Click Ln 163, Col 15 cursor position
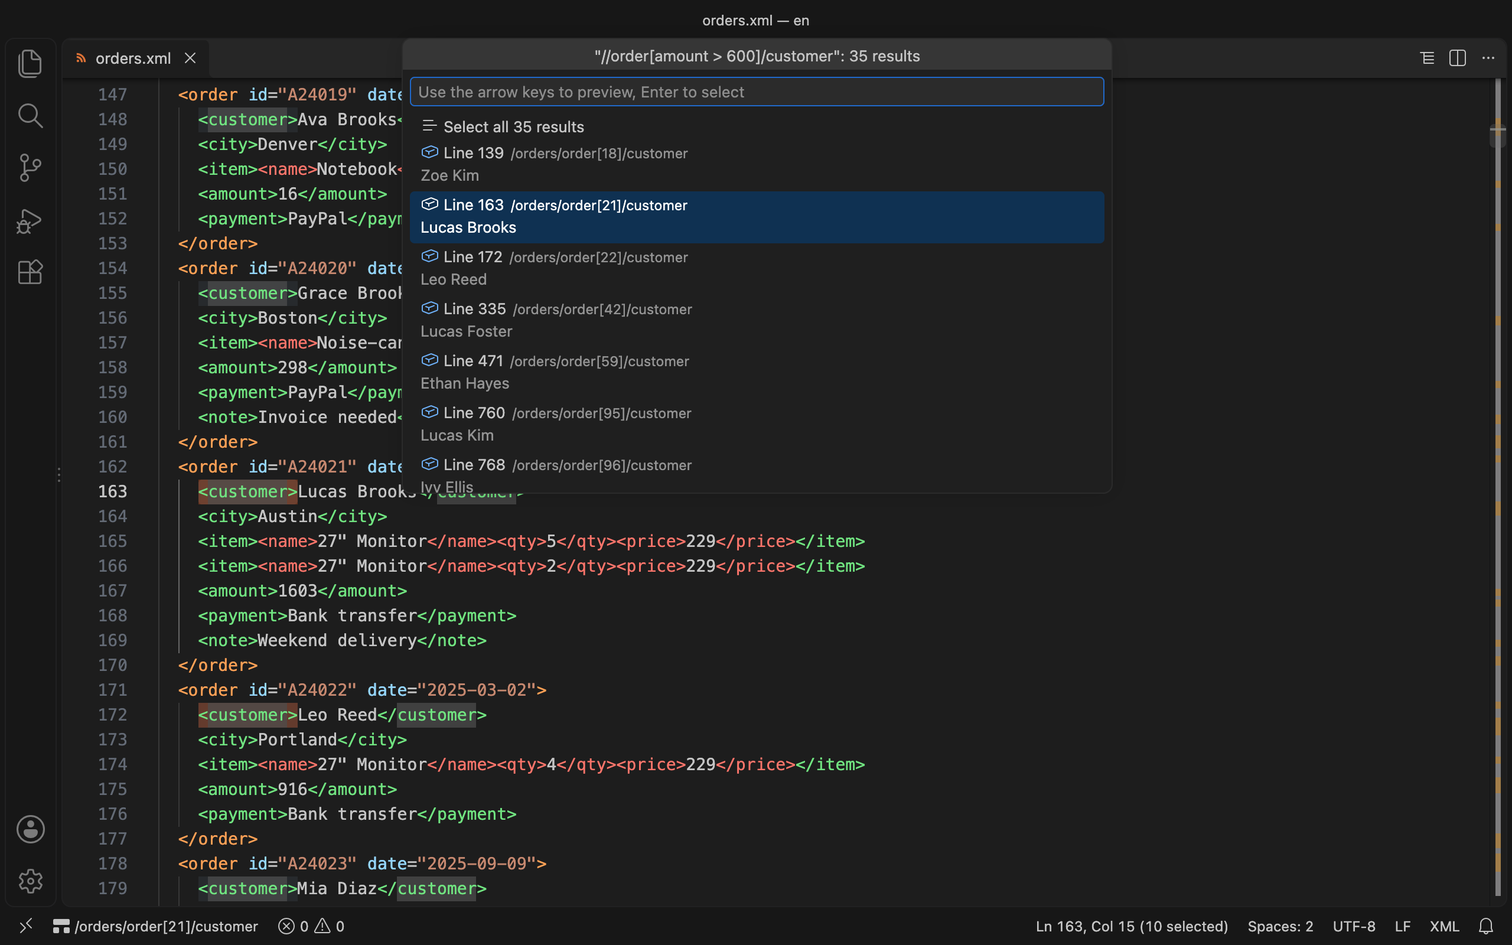Screen dimensions: 1512x945 pos(1132,926)
